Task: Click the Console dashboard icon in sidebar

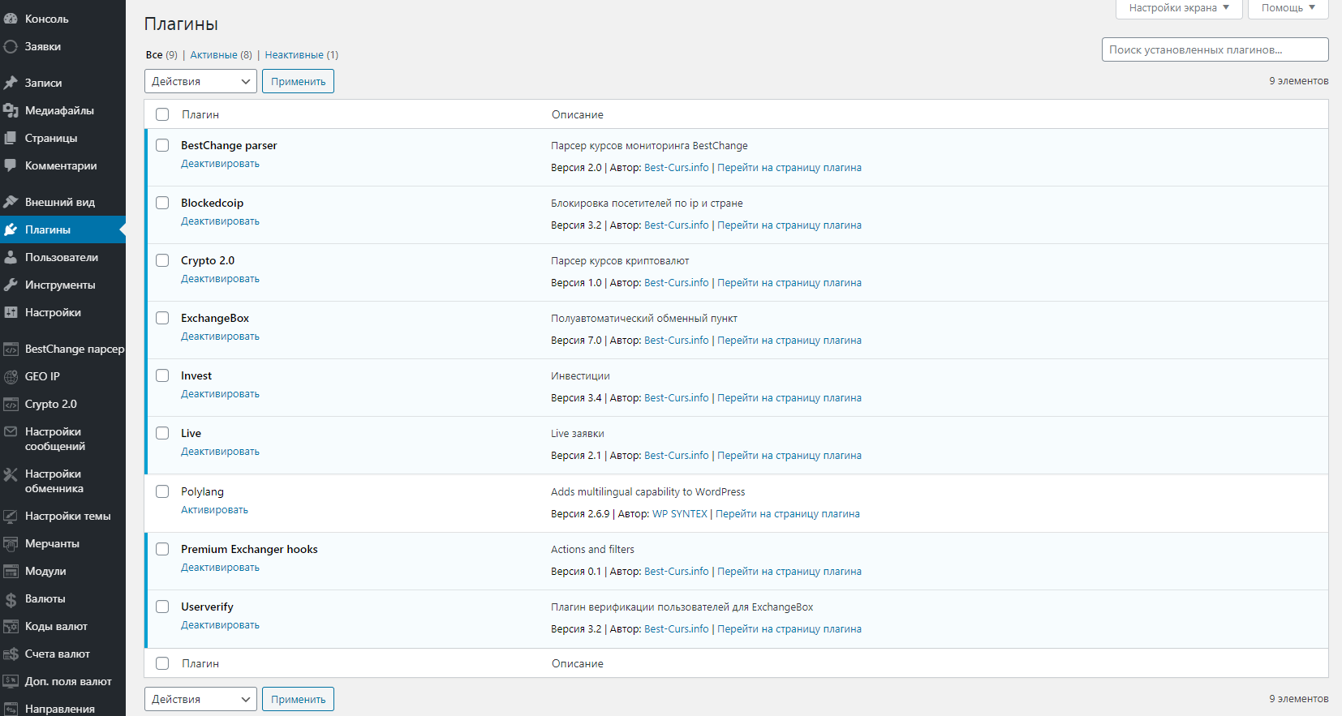Action: tap(11, 19)
